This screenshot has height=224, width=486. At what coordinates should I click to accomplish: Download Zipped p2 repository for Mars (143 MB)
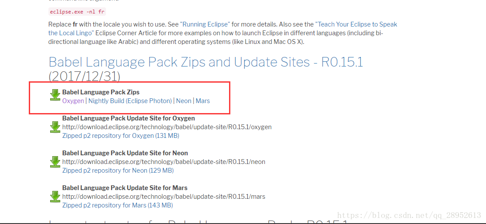[117, 205]
